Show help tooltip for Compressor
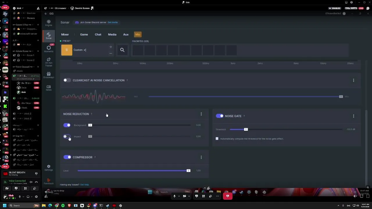372x209 pixels. point(95,157)
